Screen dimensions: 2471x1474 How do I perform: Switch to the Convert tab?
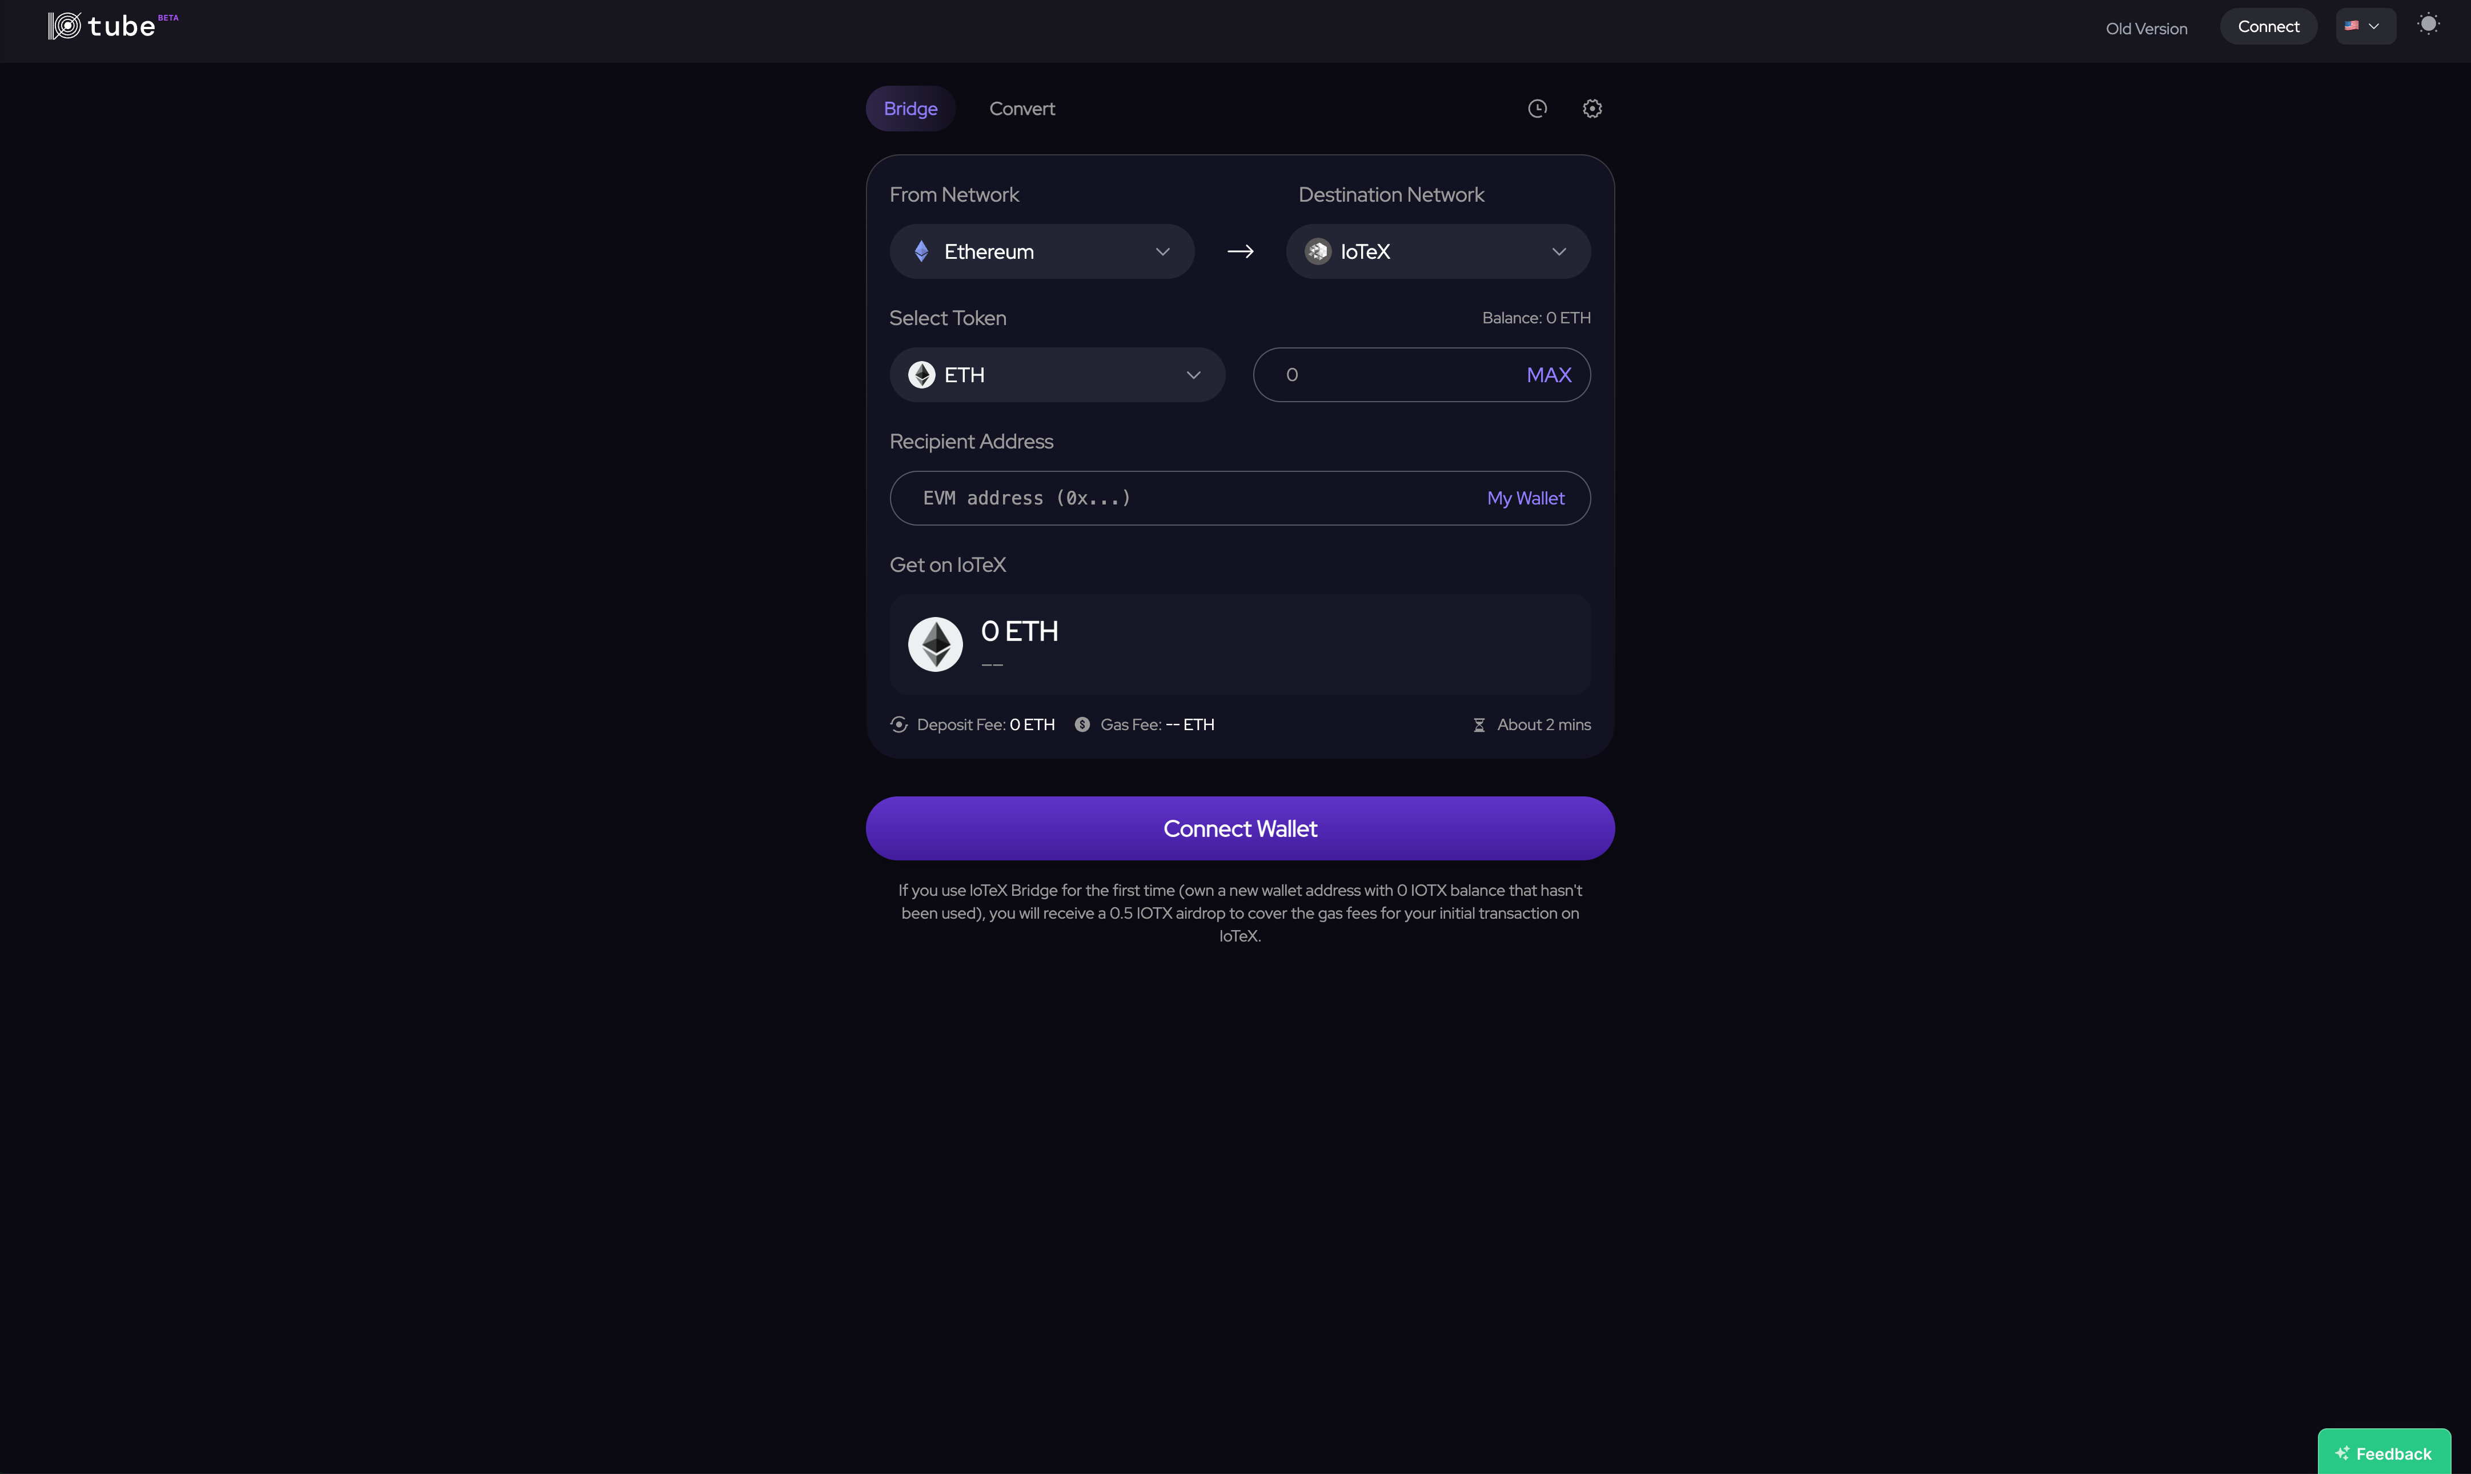[x=1021, y=109]
